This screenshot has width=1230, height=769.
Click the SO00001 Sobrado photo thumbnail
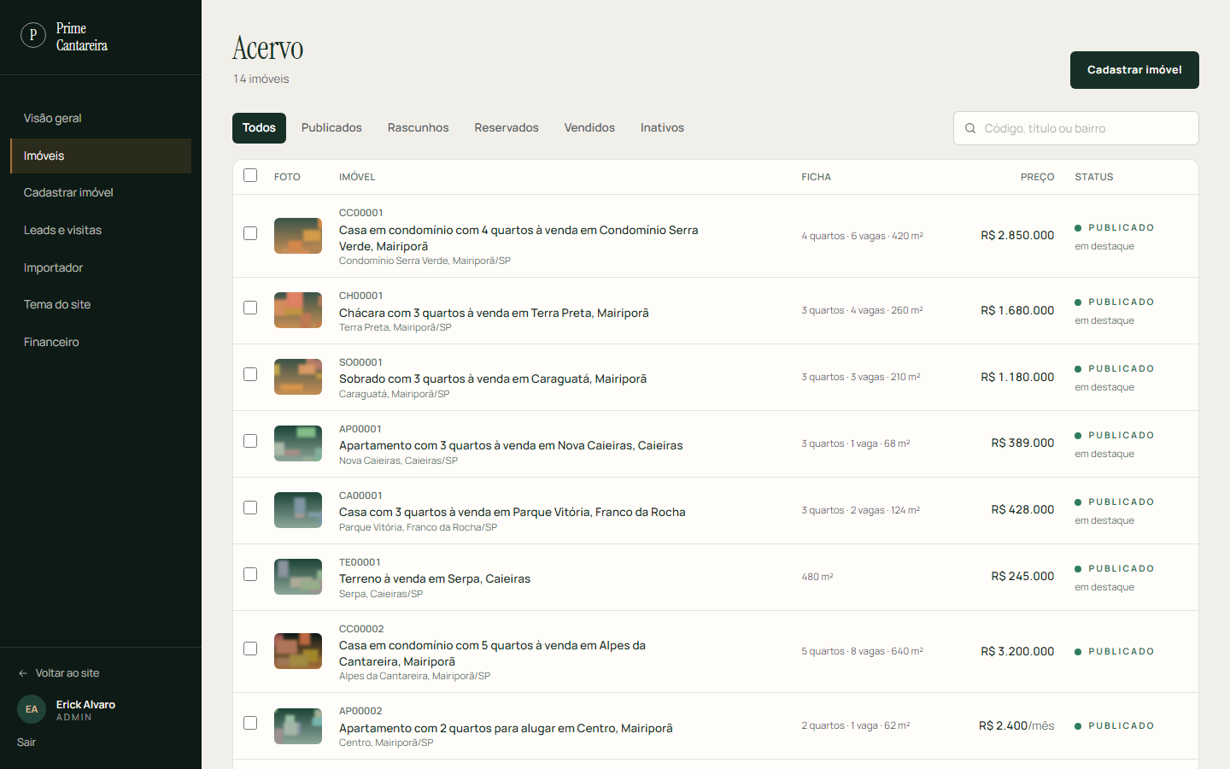(298, 377)
